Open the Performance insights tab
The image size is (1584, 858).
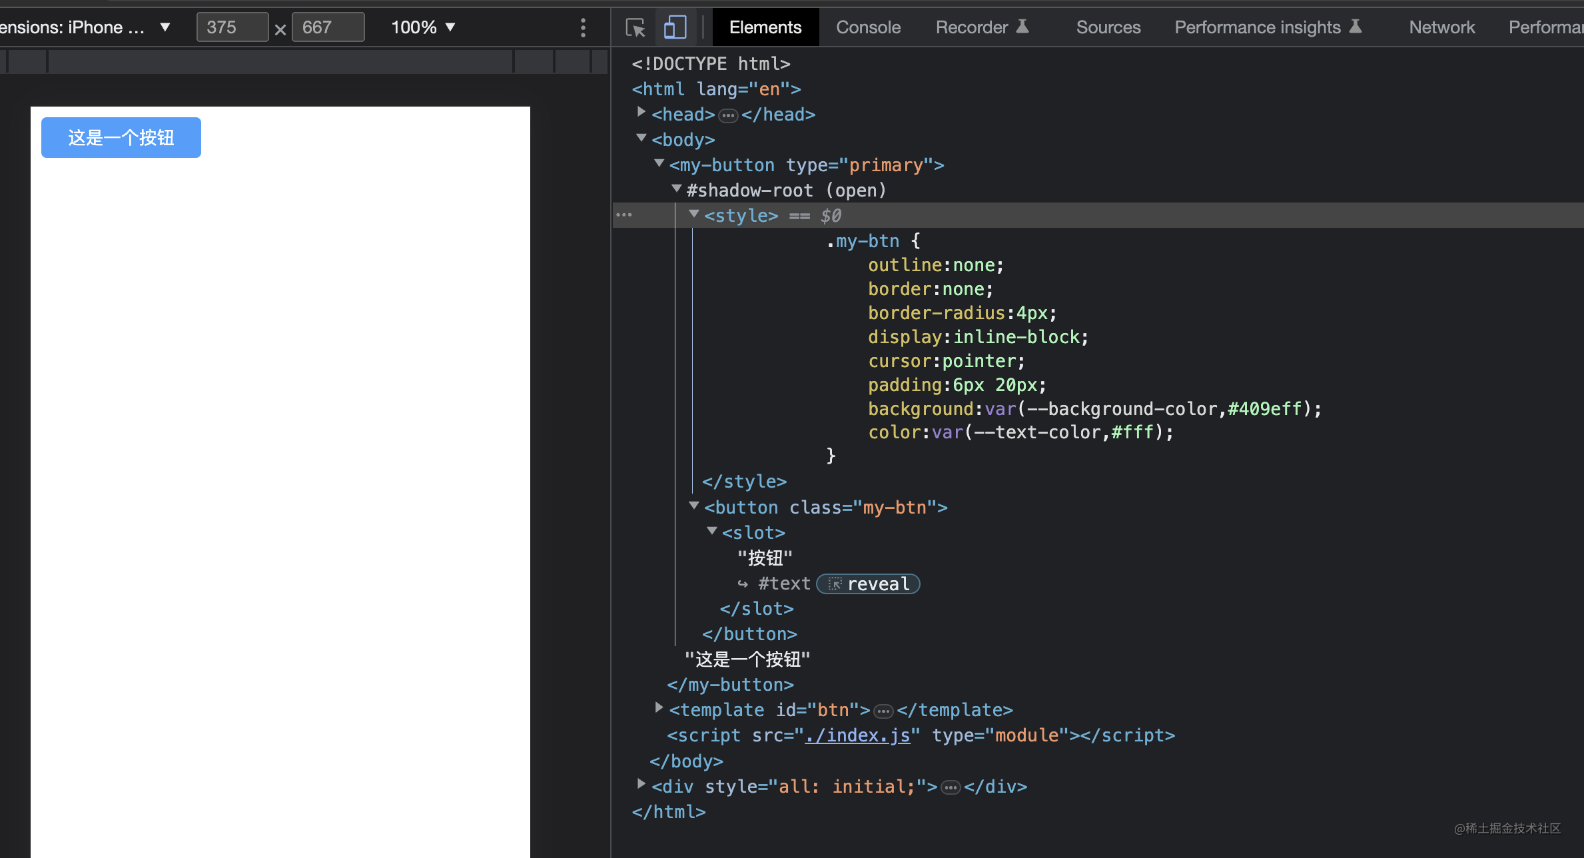tap(1268, 27)
